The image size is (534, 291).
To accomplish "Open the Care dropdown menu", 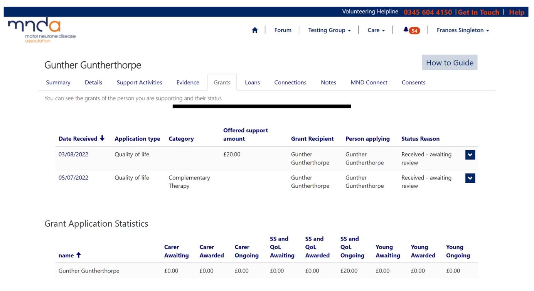I will (x=376, y=30).
